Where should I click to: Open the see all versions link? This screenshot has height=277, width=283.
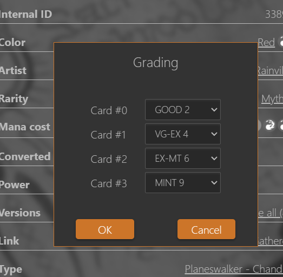click(271, 213)
